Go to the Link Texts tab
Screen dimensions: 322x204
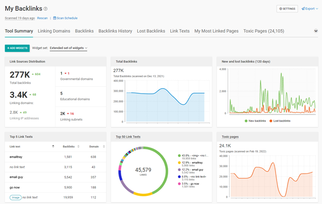coord(180,31)
